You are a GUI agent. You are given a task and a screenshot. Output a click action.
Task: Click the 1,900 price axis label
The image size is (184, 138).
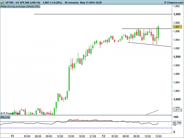point(177,14)
